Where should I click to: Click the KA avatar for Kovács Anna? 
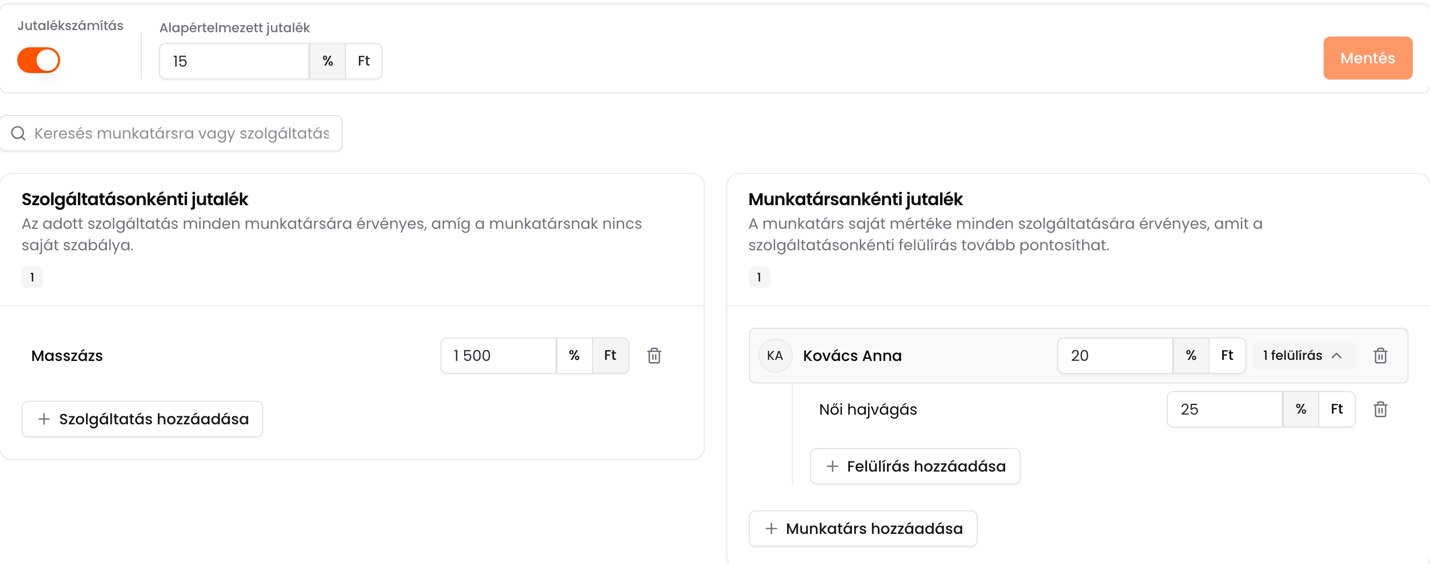[775, 355]
